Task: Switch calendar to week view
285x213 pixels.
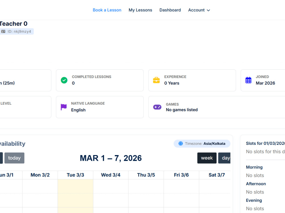Action: click(x=207, y=158)
